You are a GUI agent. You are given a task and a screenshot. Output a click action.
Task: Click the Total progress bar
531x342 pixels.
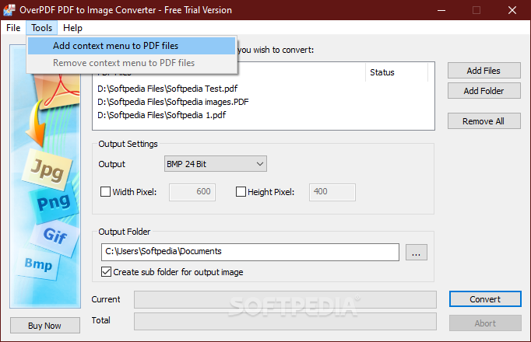click(285, 321)
